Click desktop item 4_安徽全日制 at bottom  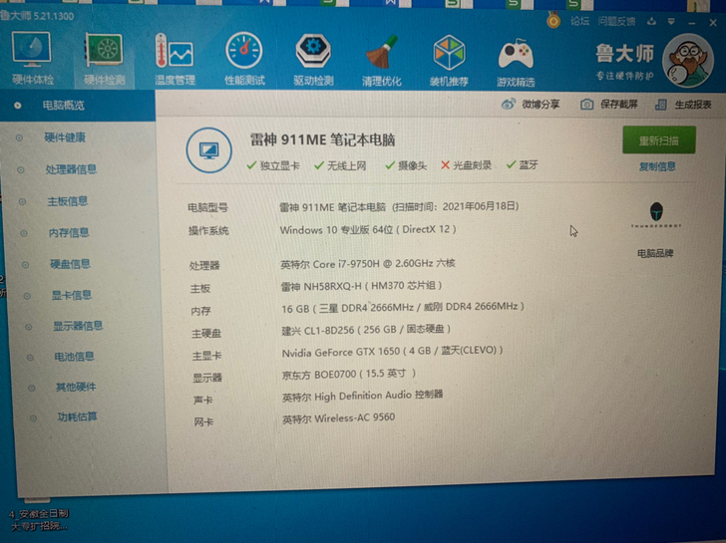[x=39, y=519]
